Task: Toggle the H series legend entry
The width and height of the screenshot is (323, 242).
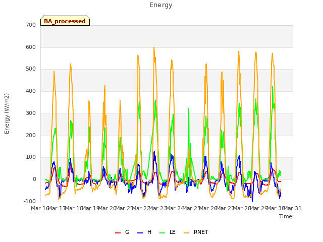Action: coord(144,232)
